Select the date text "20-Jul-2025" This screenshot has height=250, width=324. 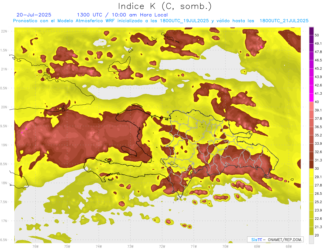tap(34, 15)
